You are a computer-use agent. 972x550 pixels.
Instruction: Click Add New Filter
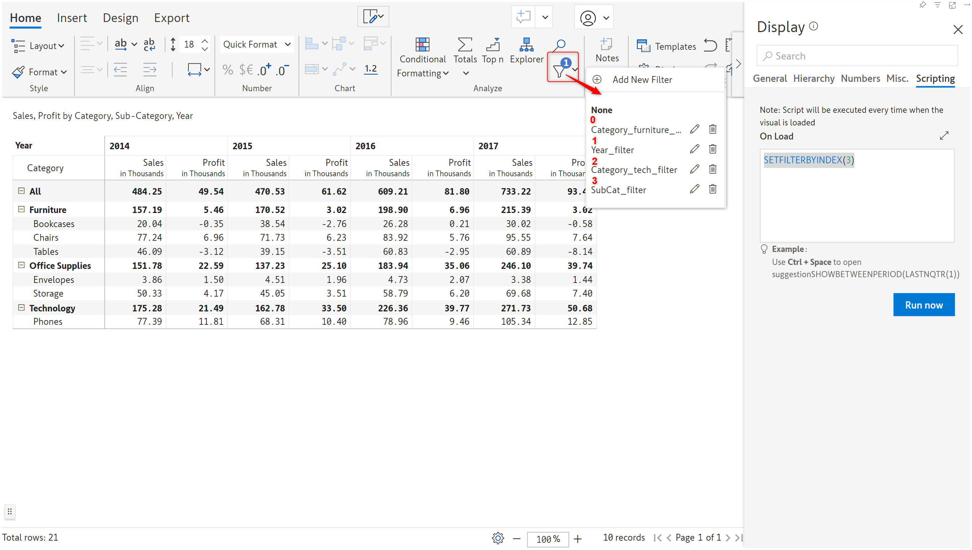tap(642, 80)
